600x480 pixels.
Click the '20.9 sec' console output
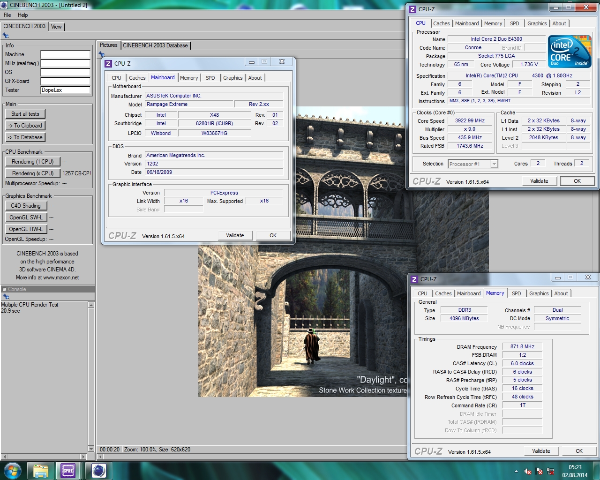pos(10,311)
